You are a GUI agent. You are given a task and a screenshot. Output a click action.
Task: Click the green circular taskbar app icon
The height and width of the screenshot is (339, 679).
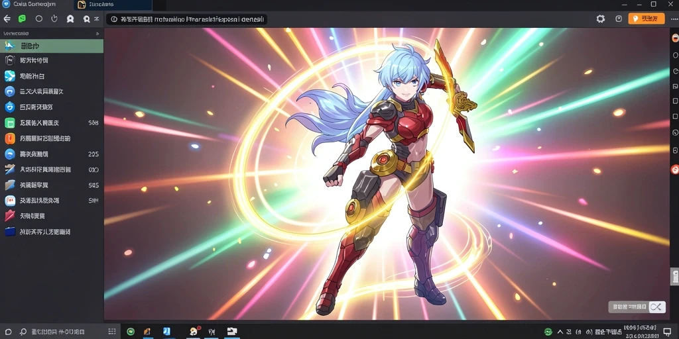coord(131,332)
